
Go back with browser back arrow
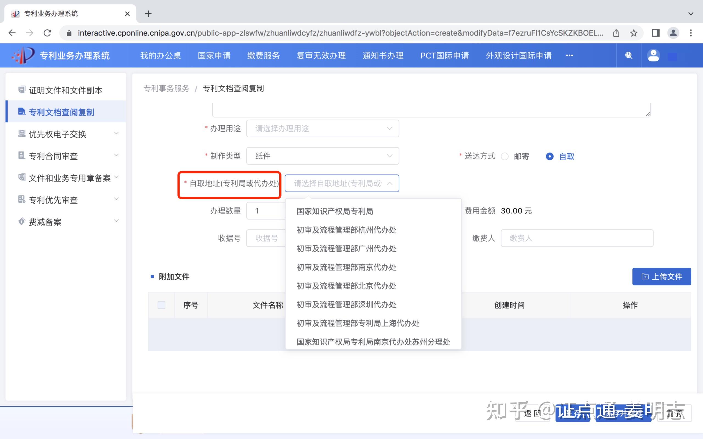tap(12, 33)
